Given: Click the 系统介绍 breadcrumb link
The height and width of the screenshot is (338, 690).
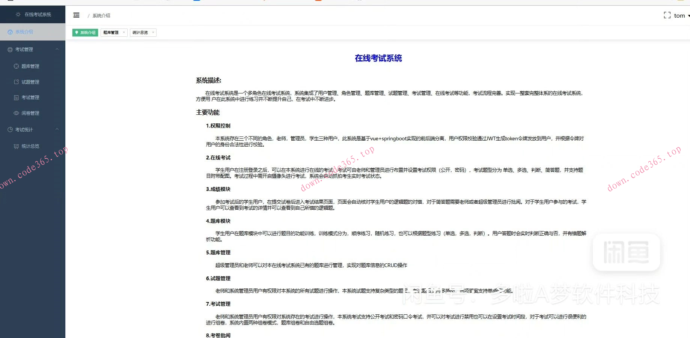Looking at the screenshot, I should pos(101,15).
